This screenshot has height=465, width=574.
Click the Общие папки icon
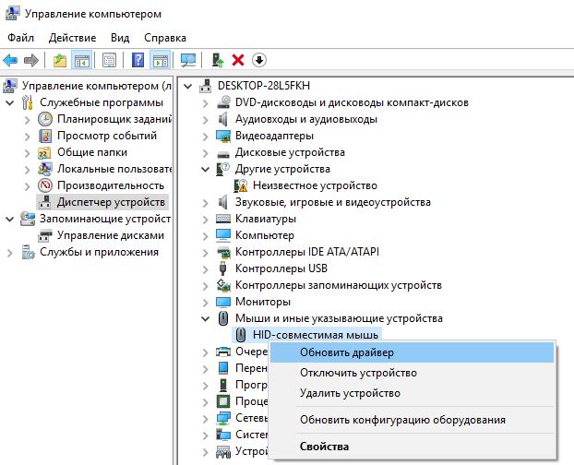[x=45, y=152]
